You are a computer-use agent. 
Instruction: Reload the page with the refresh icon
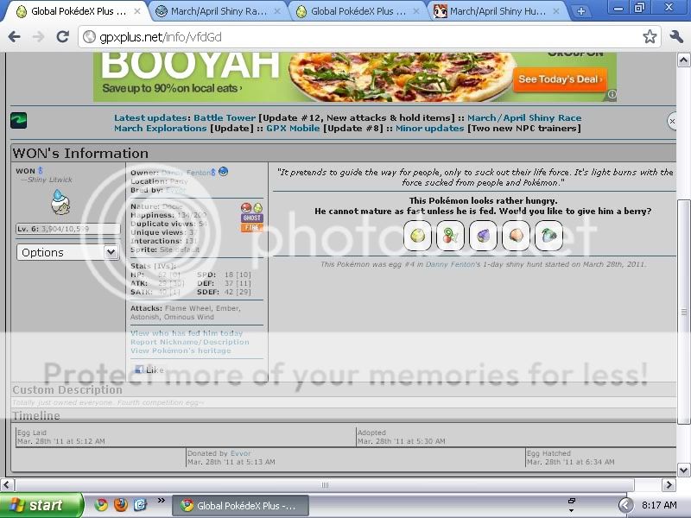61,37
